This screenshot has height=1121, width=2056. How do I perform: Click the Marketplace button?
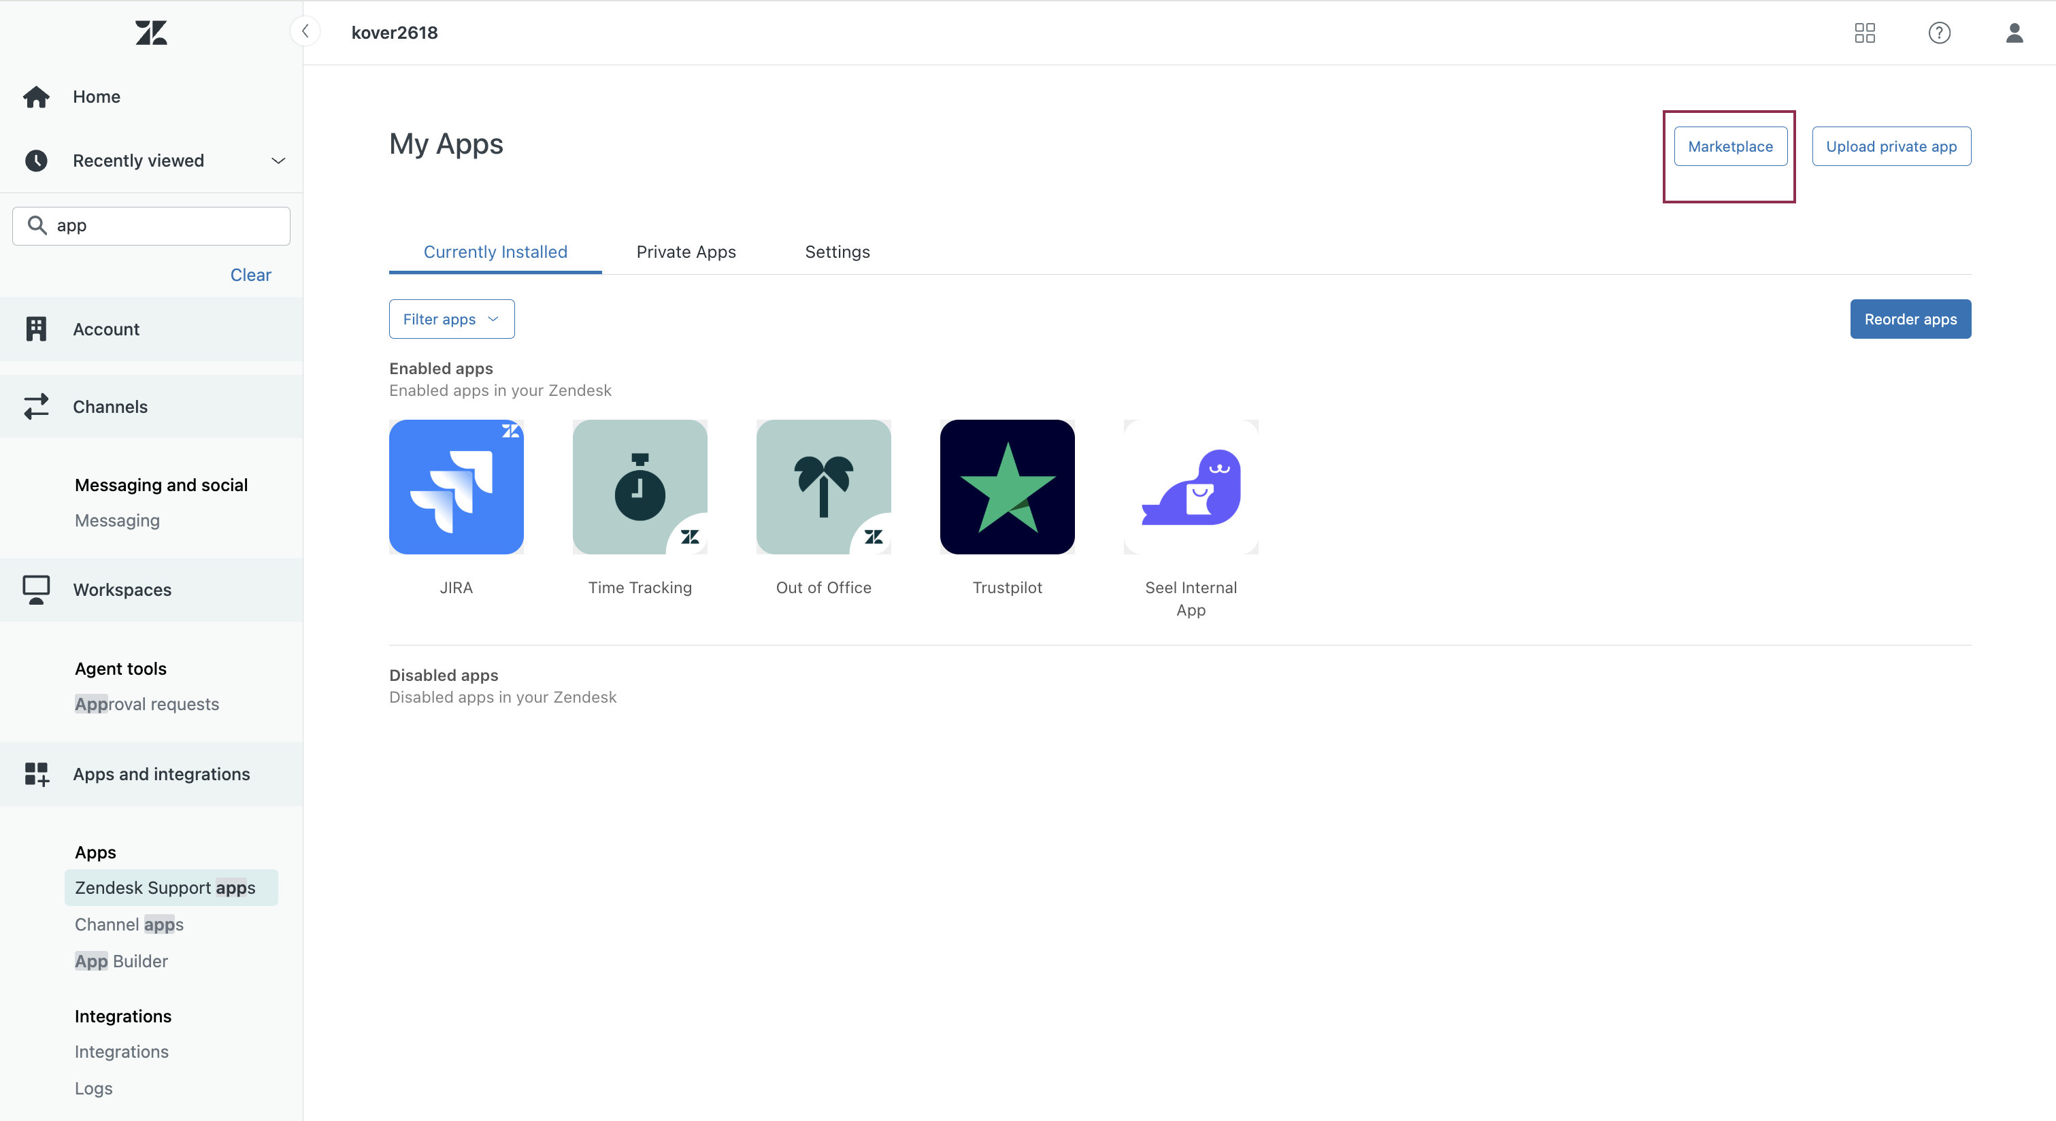[x=1729, y=147]
